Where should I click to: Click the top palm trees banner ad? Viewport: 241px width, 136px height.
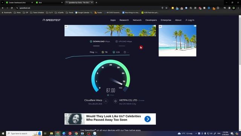click(x=110, y=31)
